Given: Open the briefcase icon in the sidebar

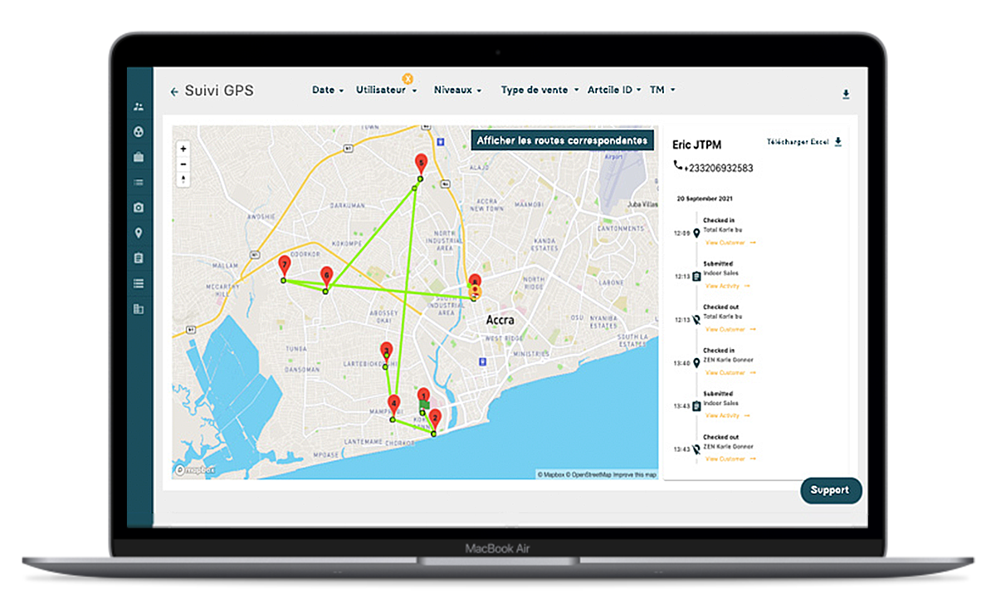Looking at the screenshot, I should (x=139, y=156).
